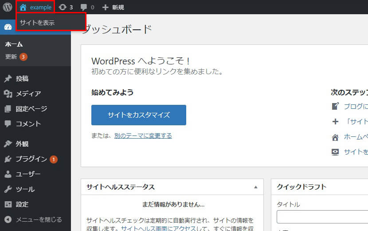
Task: Click the plus icon for new content
Action: point(105,7)
